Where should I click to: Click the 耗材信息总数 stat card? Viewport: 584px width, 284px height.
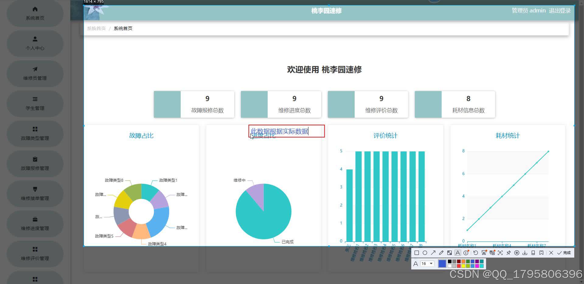pyautogui.click(x=455, y=104)
